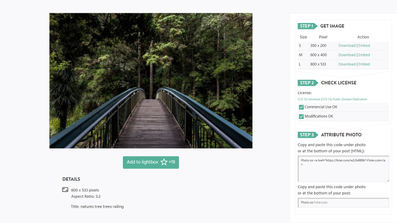Screen dimensions: 397x223
Task: Click the STEP 2 arrow badge
Action: click(308, 83)
